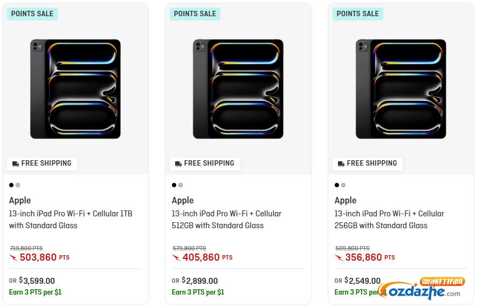The height and width of the screenshot is (307, 477).
Task: Choose silver color swatch on 512GB iPad
Action: [x=181, y=185]
